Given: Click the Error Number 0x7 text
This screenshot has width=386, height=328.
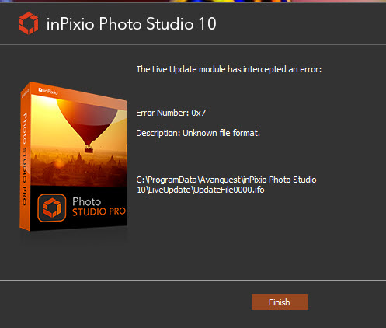Looking at the screenshot, I should 171,113.
